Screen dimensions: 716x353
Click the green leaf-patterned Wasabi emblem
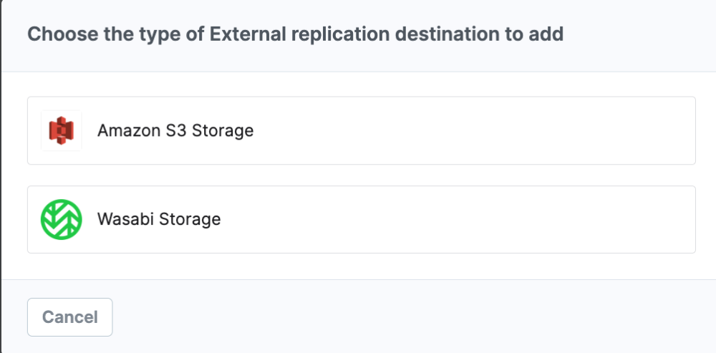click(x=61, y=219)
